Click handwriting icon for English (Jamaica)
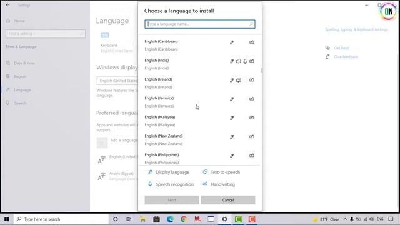 pyautogui.click(x=251, y=99)
